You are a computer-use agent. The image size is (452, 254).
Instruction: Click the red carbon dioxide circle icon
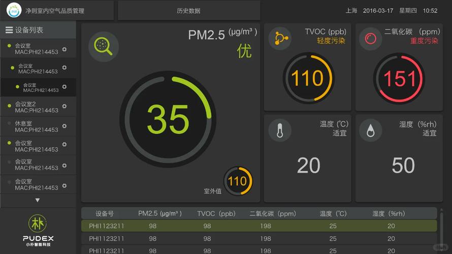(371, 38)
